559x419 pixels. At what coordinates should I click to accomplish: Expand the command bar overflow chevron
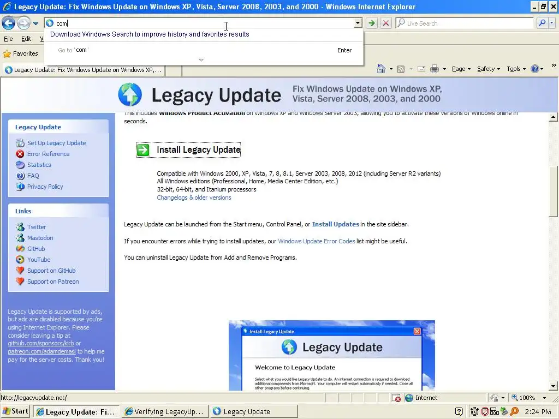pyautogui.click(x=554, y=65)
